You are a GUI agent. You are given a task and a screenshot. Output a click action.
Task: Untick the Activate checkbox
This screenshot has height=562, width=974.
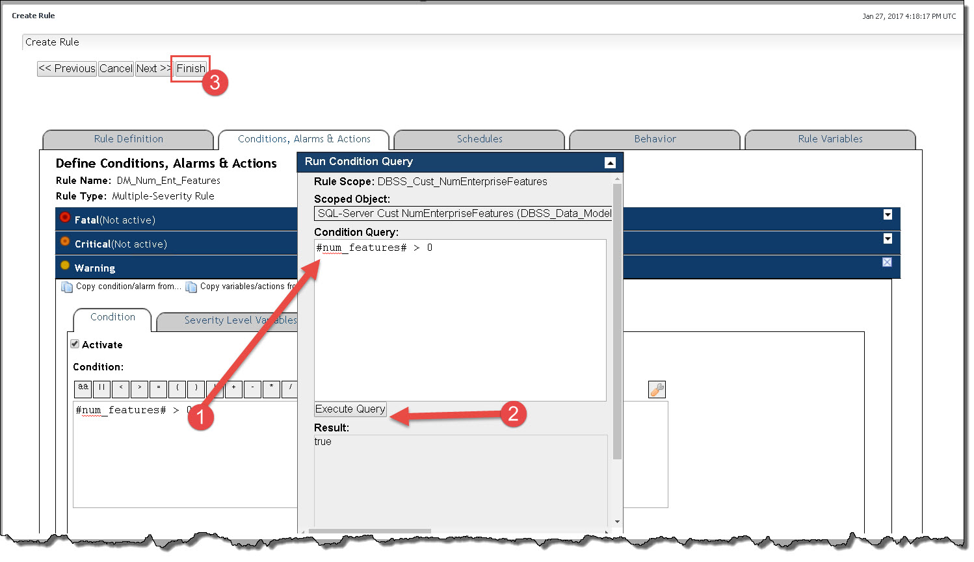75,344
